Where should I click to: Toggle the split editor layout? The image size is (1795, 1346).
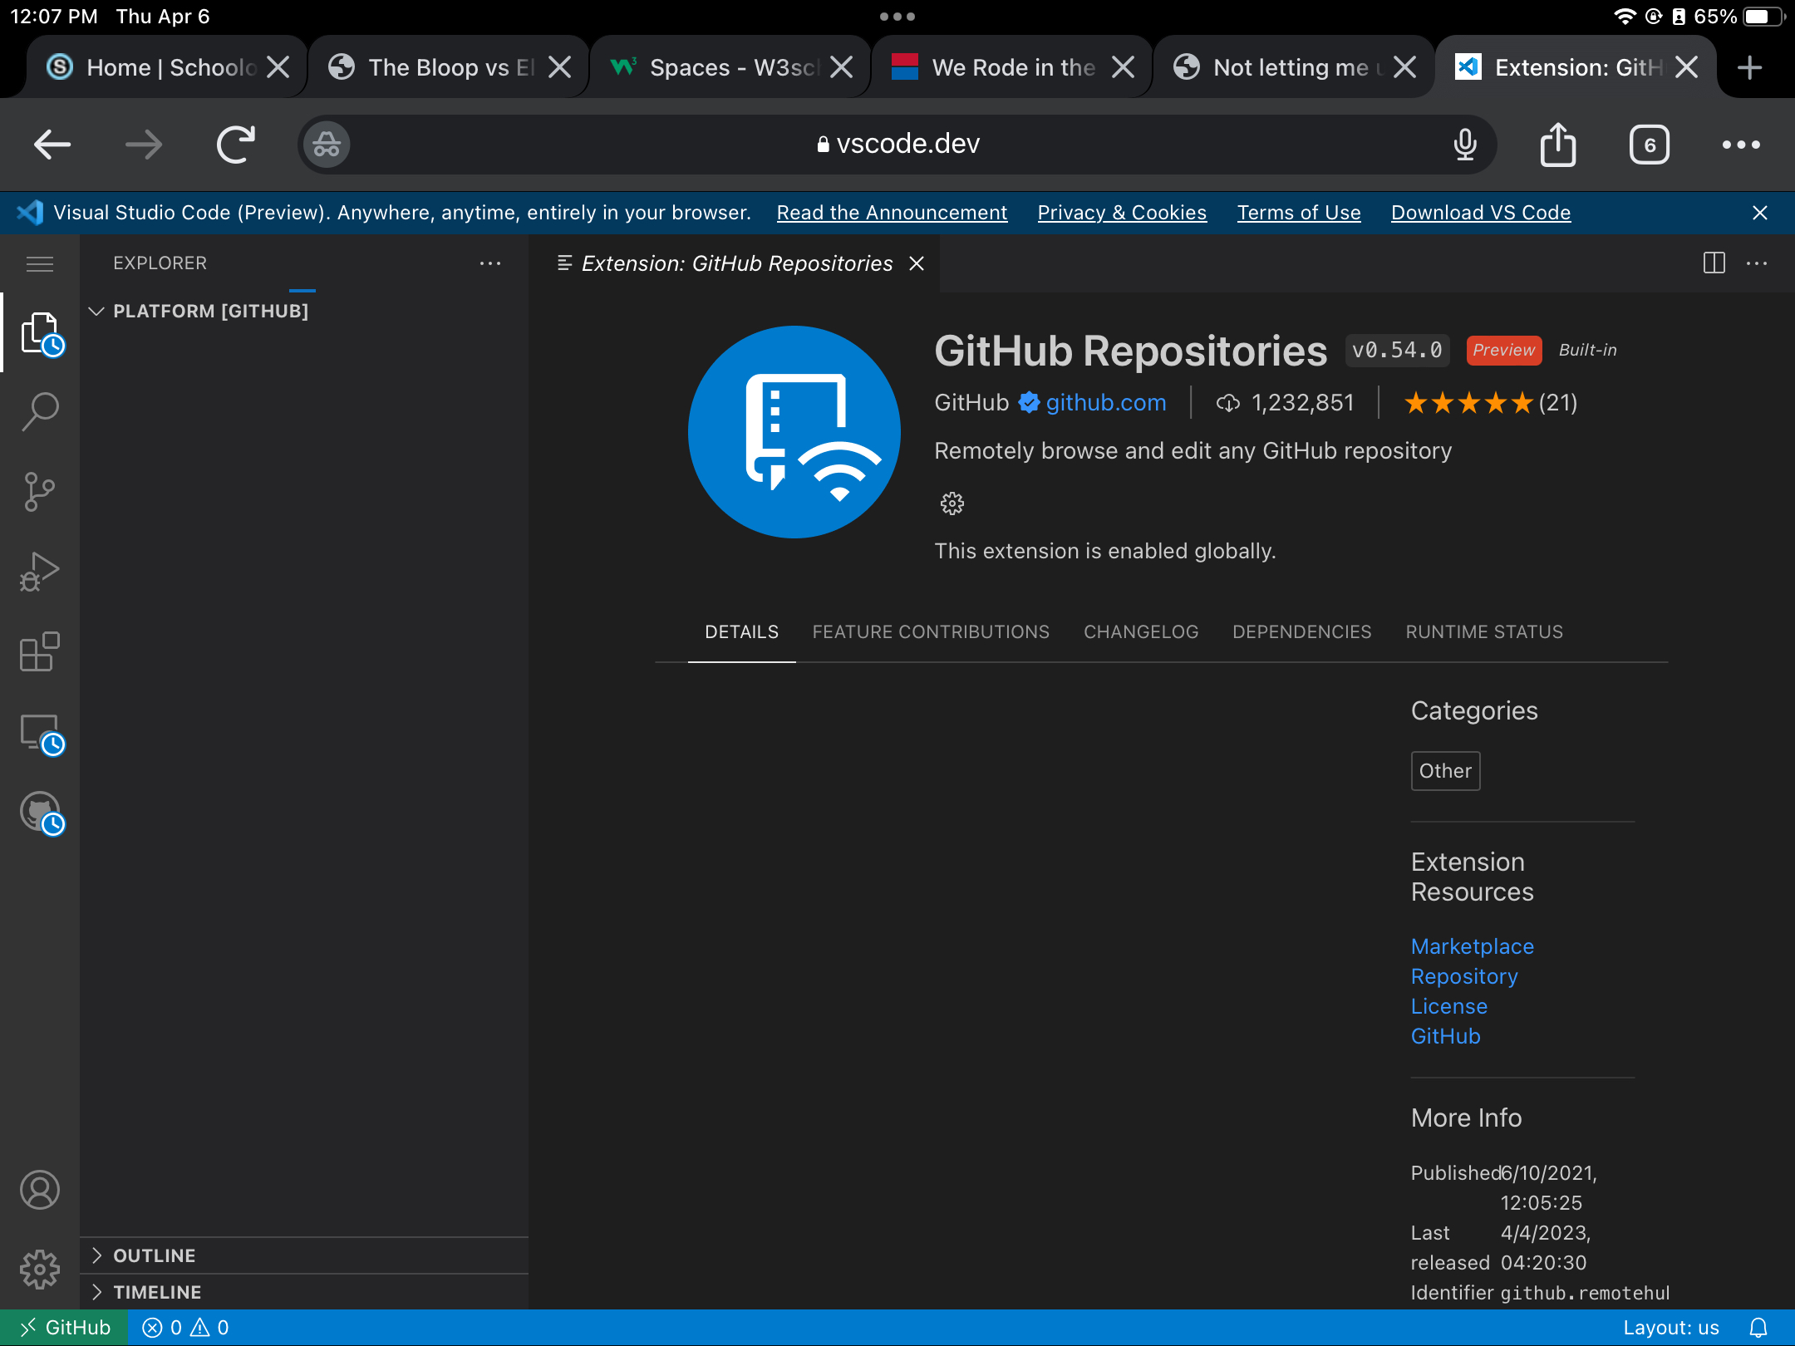pyautogui.click(x=1714, y=263)
